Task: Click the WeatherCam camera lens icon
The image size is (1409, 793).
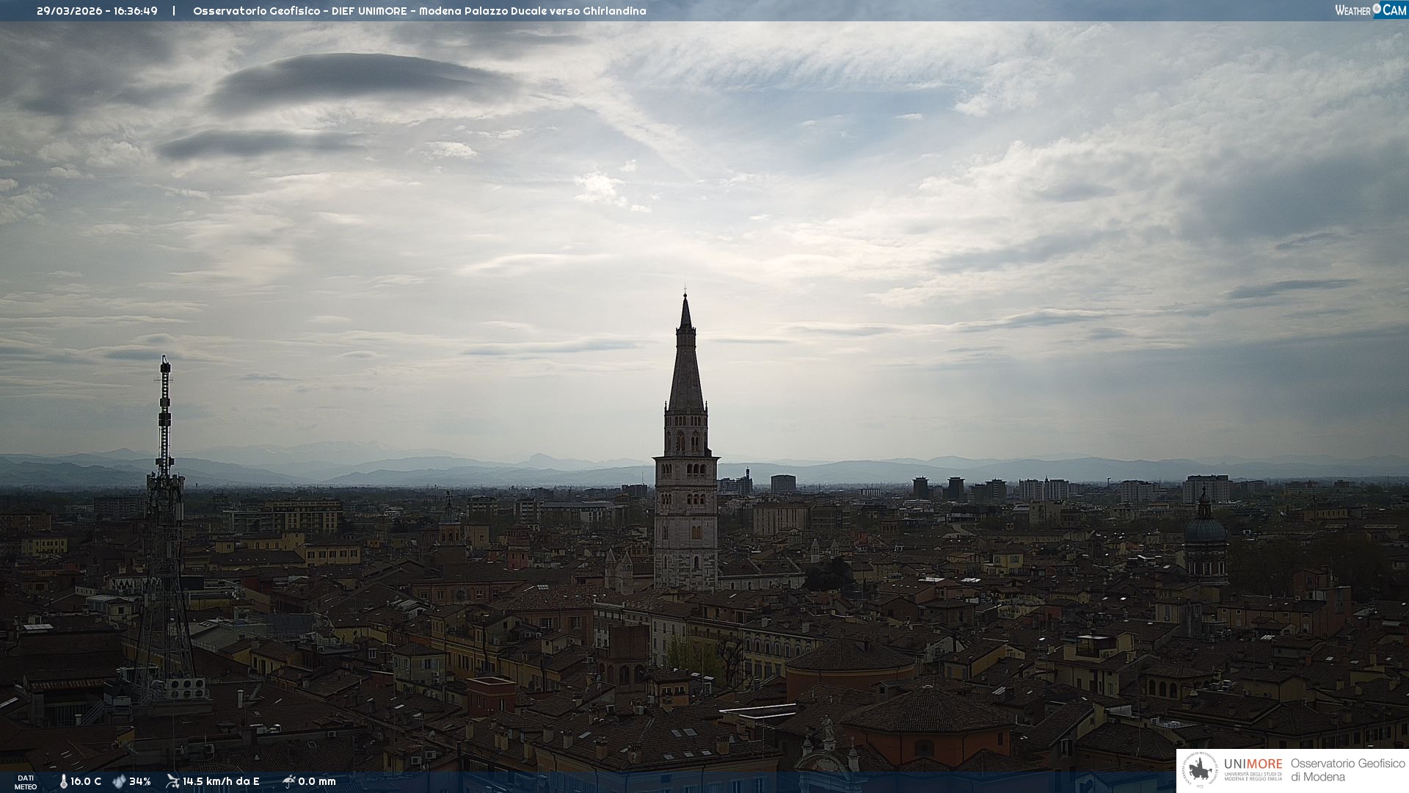Action: click(x=1377, y=9)
